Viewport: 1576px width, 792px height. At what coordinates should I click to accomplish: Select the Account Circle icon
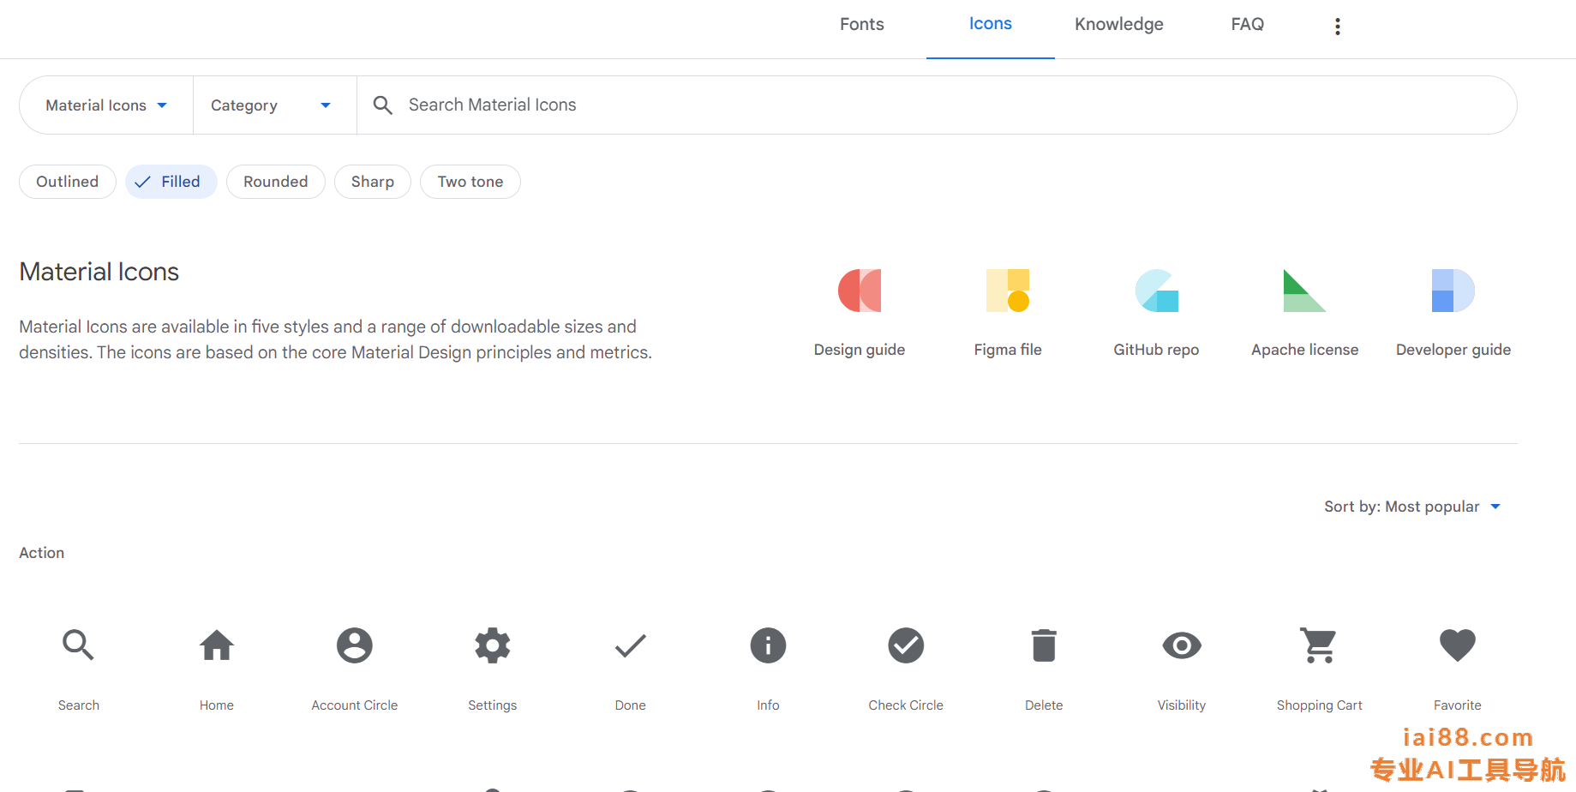pos(355,645)
